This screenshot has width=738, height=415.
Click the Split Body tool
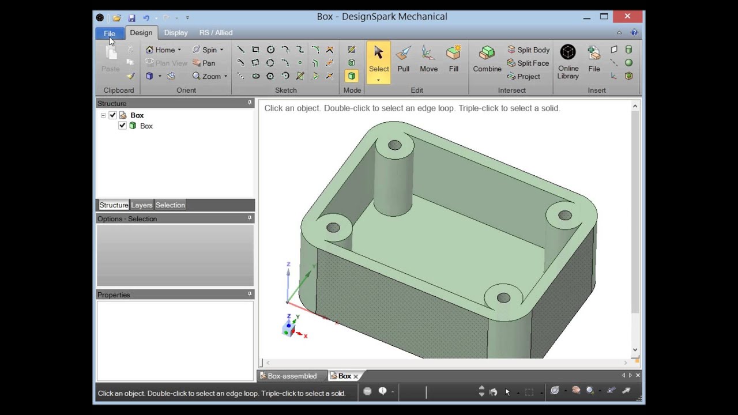[x=528, y=50]
